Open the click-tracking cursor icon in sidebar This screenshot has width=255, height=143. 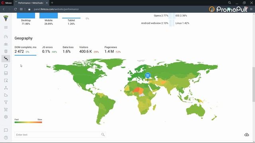click(x=6, y=80)
